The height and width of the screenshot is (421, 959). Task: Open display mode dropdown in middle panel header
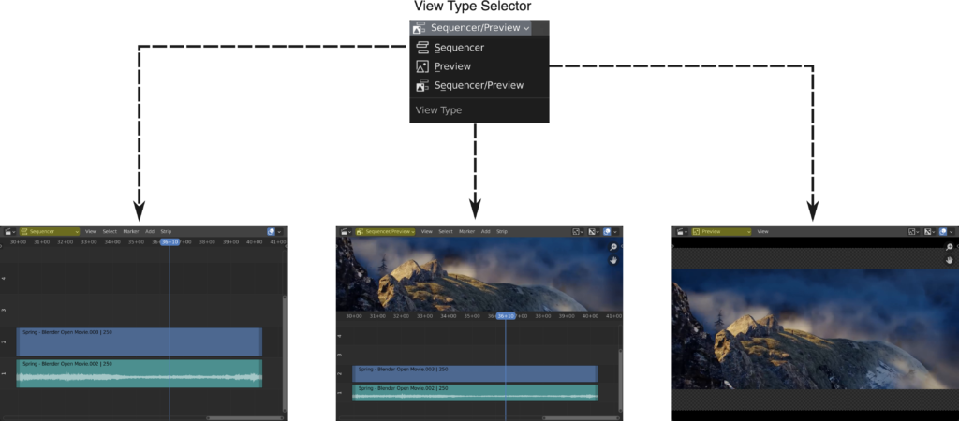tap(578, 232)
